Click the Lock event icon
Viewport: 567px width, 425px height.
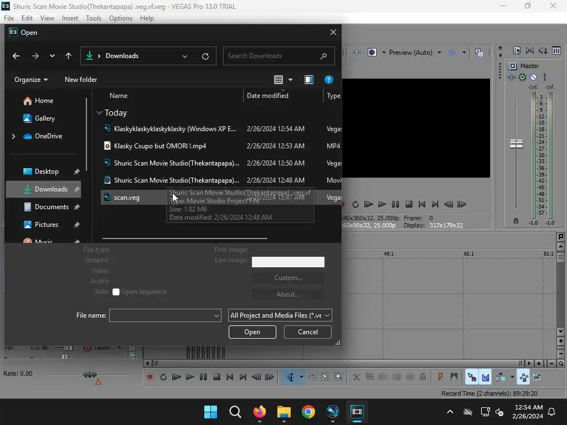[422, 377]
